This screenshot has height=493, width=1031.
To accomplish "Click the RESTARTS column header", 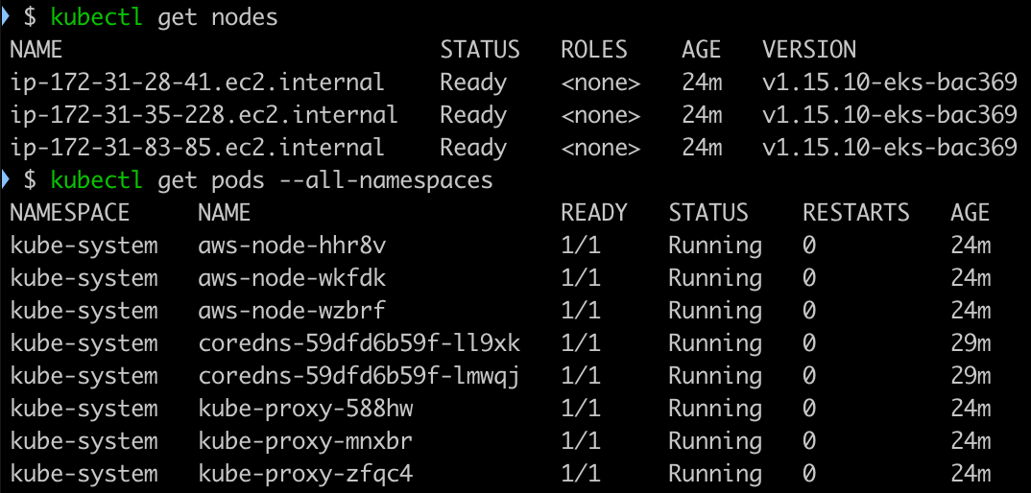I will [856, 213].
